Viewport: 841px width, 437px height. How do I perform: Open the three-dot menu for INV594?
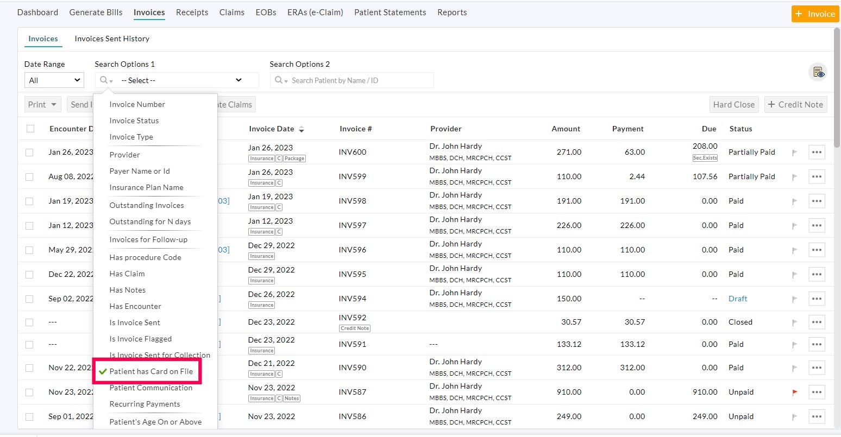tap(816, 299)
